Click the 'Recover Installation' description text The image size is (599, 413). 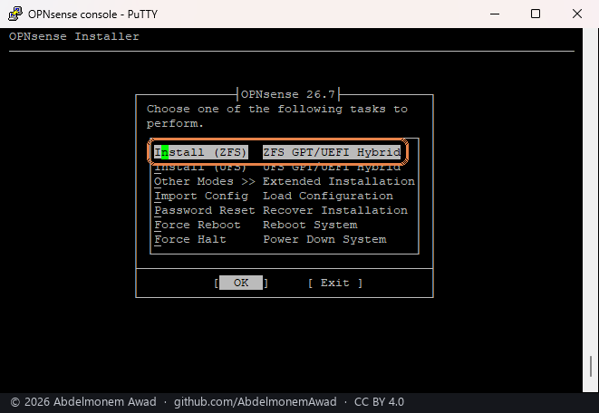(335, 210)
